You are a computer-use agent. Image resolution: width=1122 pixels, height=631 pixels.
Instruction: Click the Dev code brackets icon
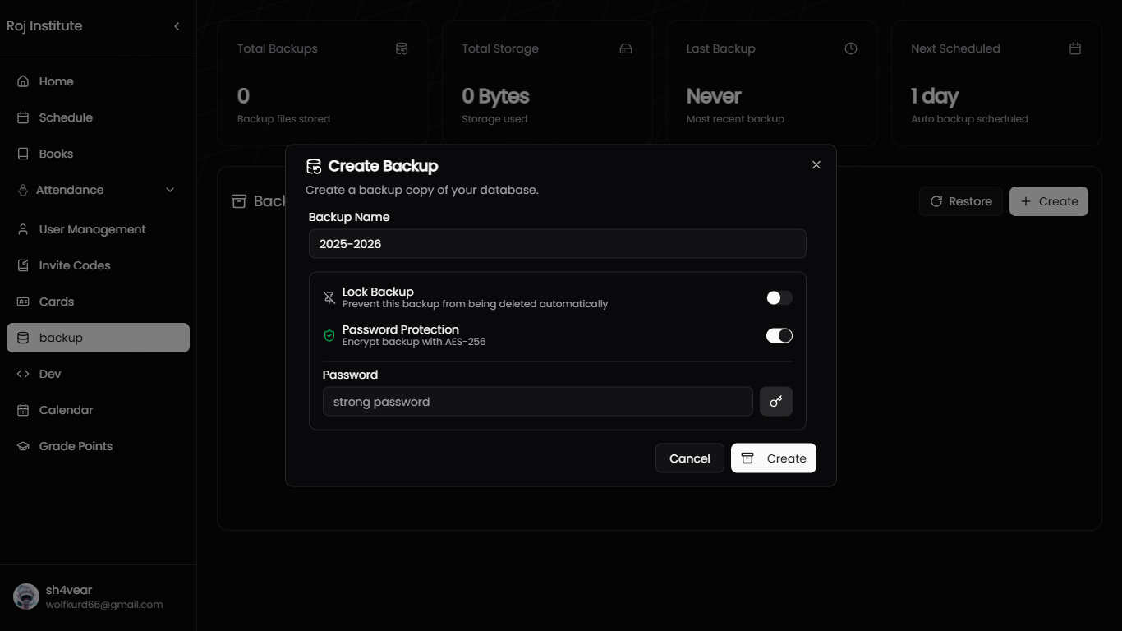tap(23, 374)
